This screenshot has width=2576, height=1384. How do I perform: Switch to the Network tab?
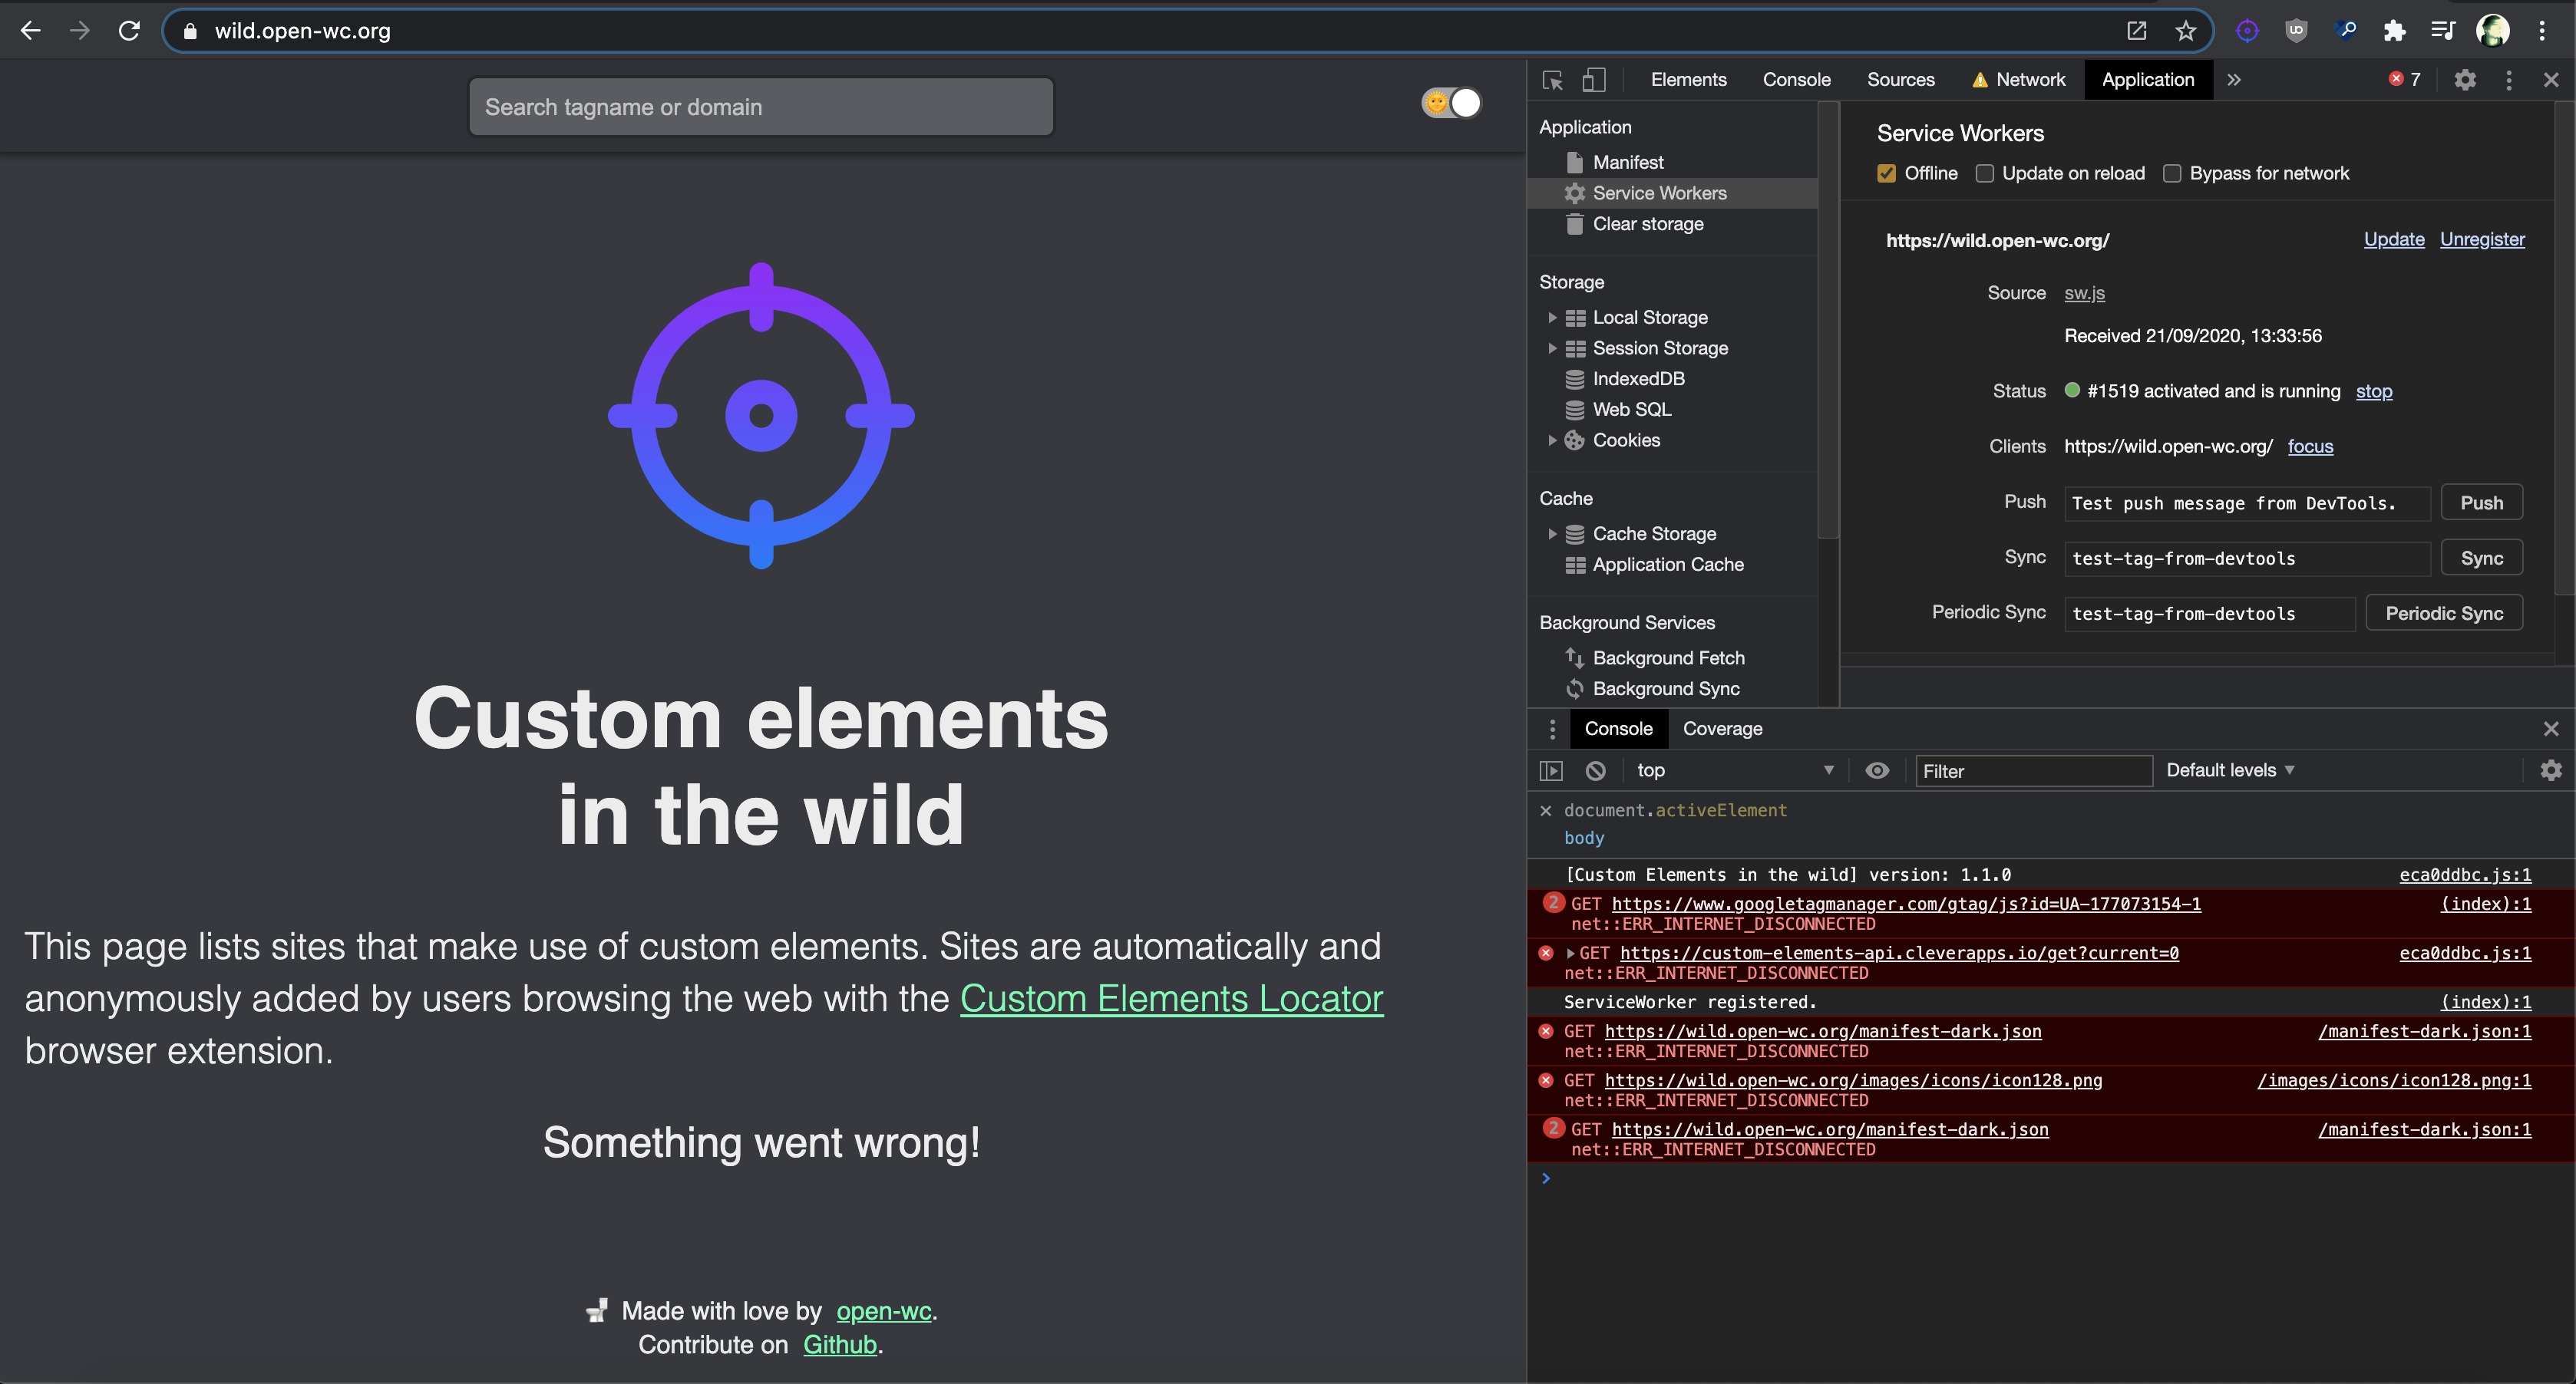point(2029,80)
